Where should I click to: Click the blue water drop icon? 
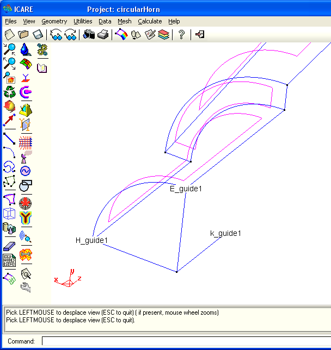coord(26,49)
